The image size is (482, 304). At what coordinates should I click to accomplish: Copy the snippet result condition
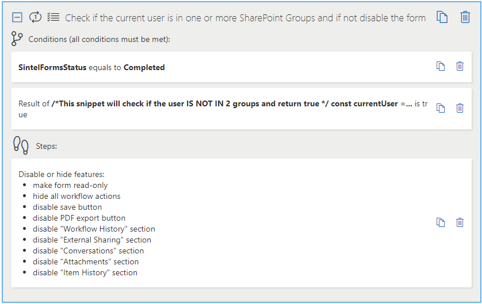click(441, 108)
